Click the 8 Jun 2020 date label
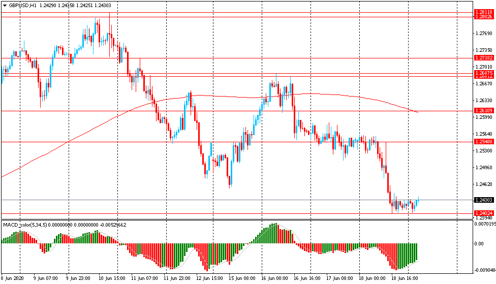Image resolution: width=496 pixels, height=284 pixels. pyautogui.click(x=12, y=278)
